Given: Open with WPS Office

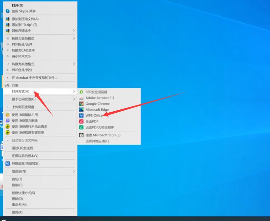Looking at the screenshot, I should point(109,116).
